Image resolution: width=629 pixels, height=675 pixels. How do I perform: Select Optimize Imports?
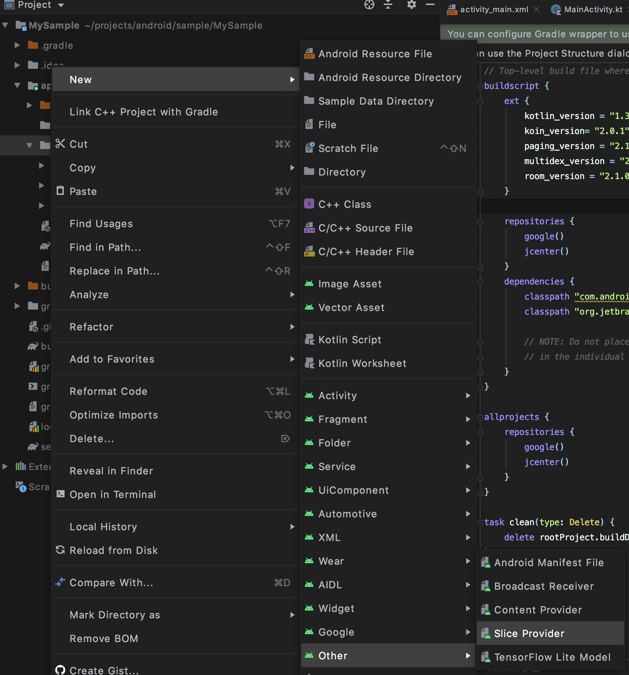click(x=176, y=415)
